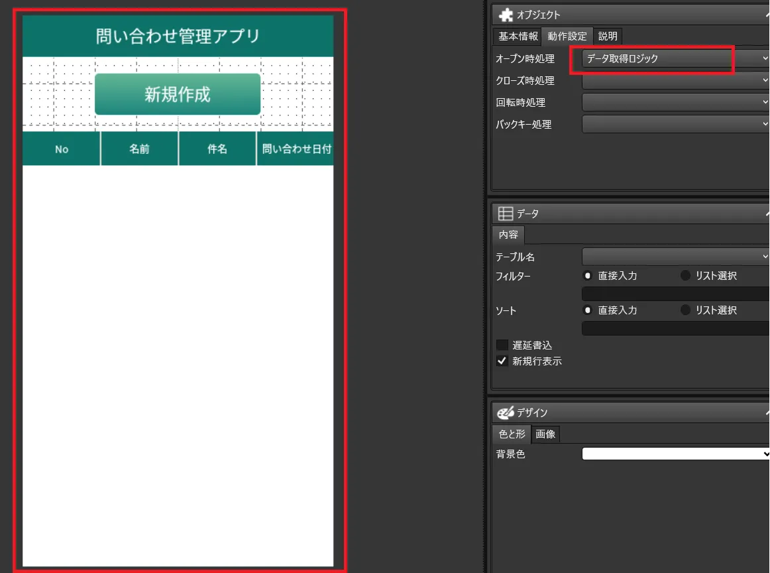The height and width of the screenshot is (573, 770).
Task: Open the バックキー処理 dropdown
Action: (675, 124)
